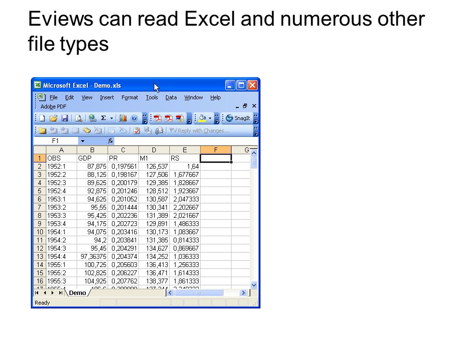The height and width of the screenshot is (347, 463).
Task: Click Reply with Changes button
Action: click(x=199, y=131)
